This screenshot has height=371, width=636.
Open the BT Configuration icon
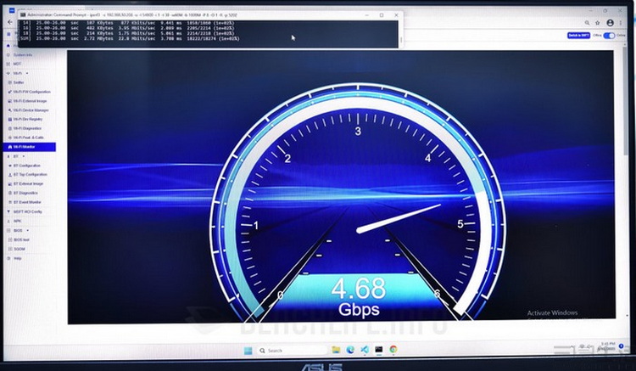pos(9,166)
